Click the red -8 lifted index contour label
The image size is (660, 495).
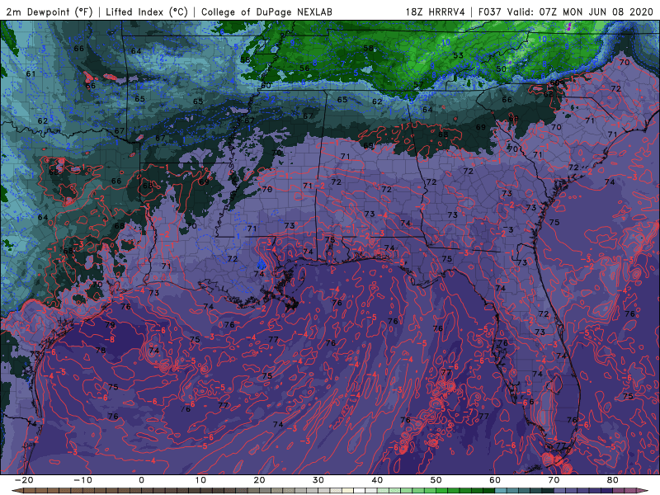coord(110,339)
